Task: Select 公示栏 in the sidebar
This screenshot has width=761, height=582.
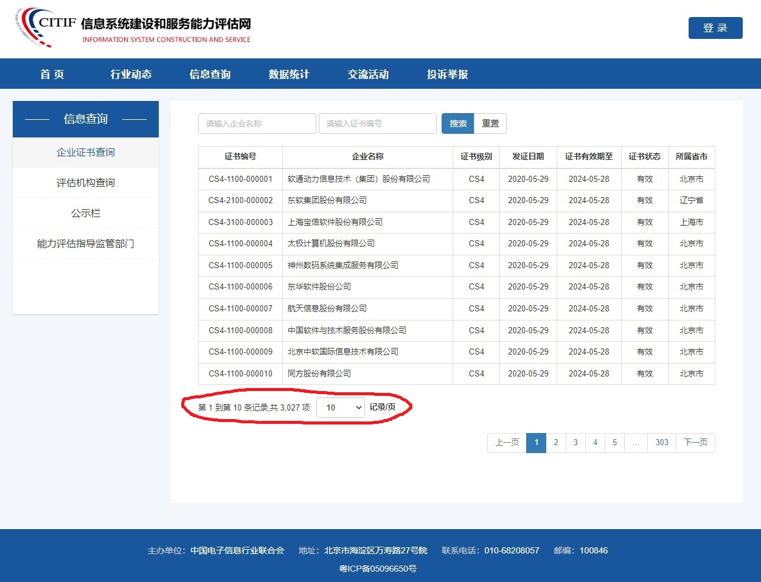Action: pyautogui.click(x=86, y=213)
